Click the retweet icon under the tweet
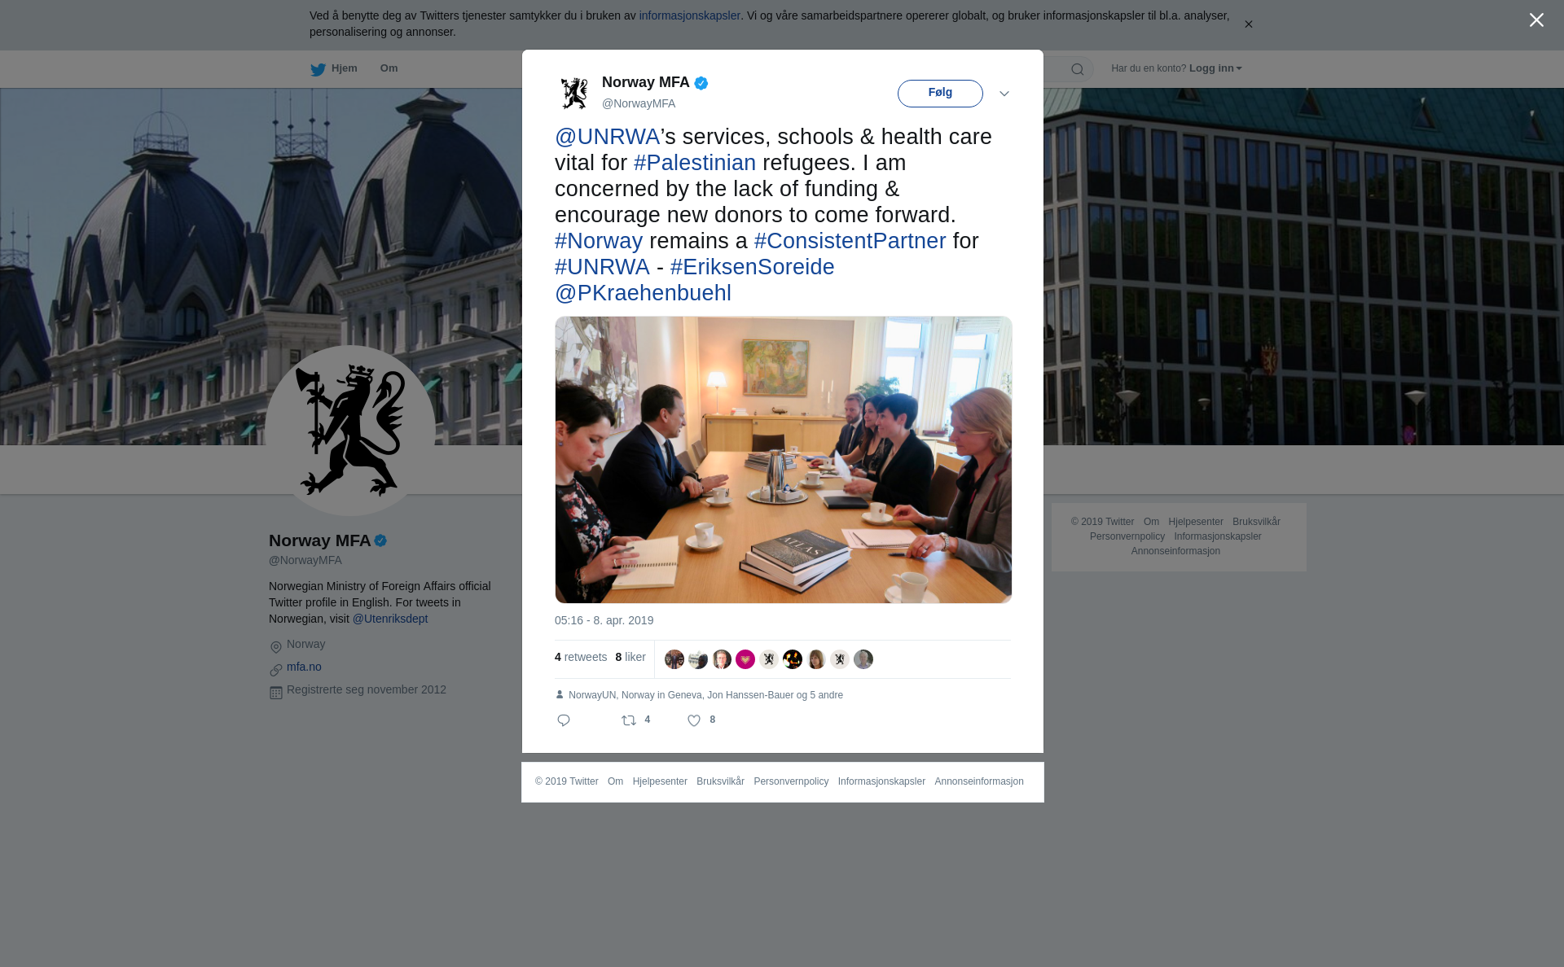The height and width of the screenshot is (967, 1564). click(629, 720)
